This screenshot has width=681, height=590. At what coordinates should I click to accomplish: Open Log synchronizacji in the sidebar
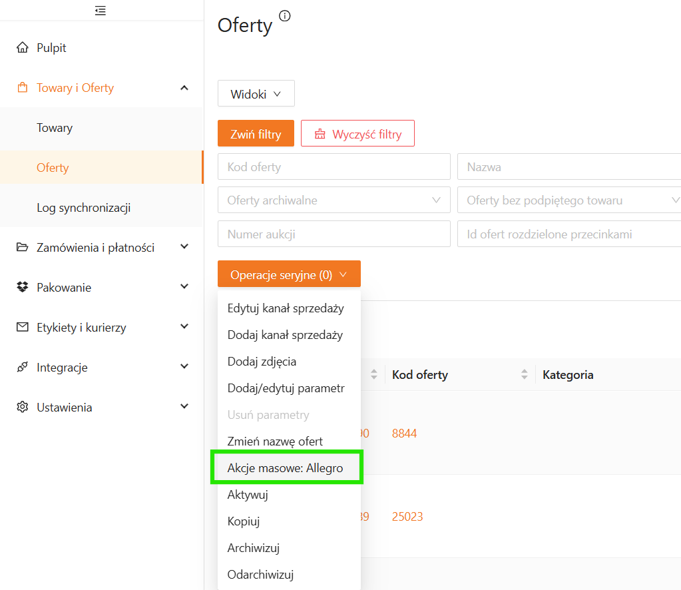coord(83,208)
